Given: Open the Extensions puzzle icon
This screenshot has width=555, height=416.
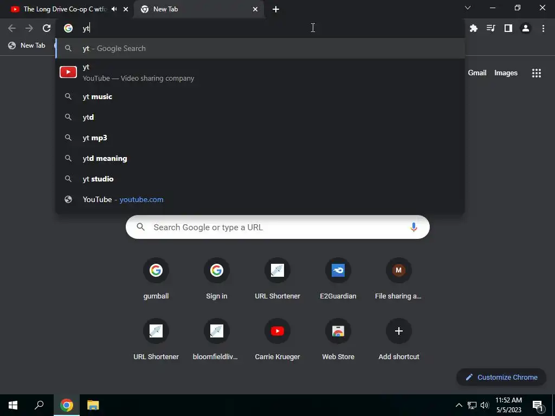Looking at the screenshot, I should pos(474,28).
